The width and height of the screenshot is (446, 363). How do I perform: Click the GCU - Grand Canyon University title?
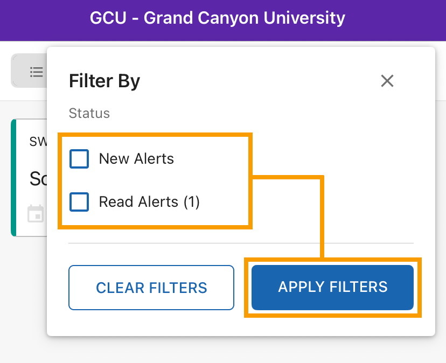pos(218,18)
